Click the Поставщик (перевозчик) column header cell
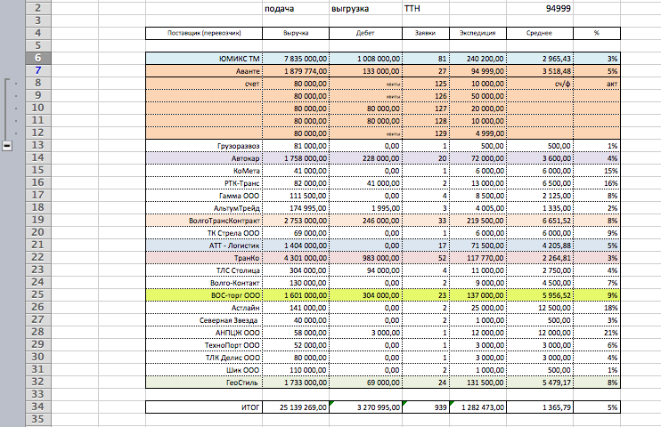Screen dimensions: 661x427 (x=203, y=33)
